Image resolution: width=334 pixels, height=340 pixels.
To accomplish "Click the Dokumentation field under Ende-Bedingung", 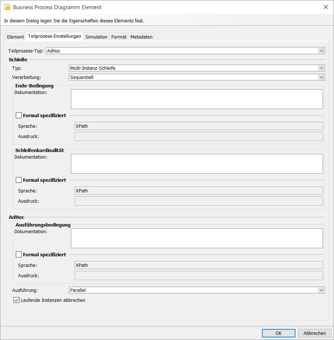I will 197,99.
